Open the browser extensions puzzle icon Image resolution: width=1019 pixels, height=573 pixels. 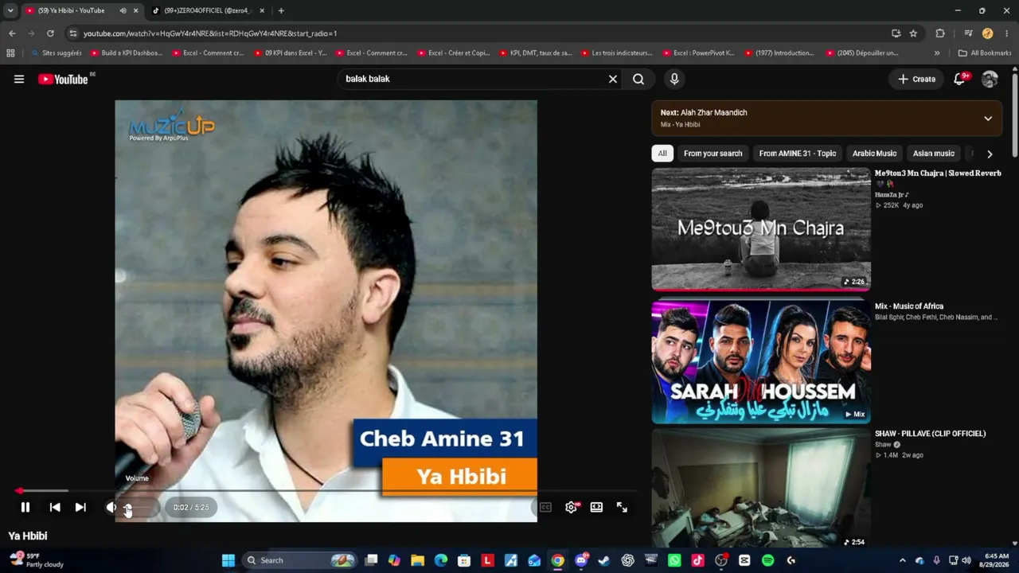click(940, 33)
